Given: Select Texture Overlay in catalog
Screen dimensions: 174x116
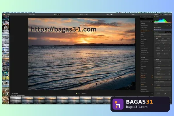Looking at the screenshot, I should 144,86.
